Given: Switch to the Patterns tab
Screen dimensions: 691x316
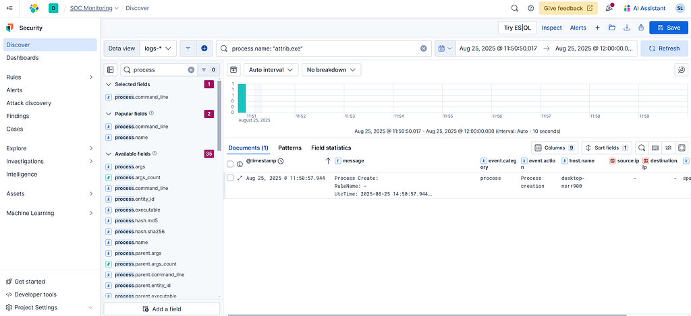Looking at the screenshot, I should (289, 148).
